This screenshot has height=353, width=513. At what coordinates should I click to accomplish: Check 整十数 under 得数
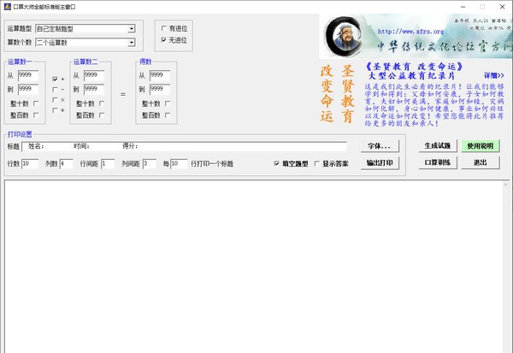click(168, 103)
